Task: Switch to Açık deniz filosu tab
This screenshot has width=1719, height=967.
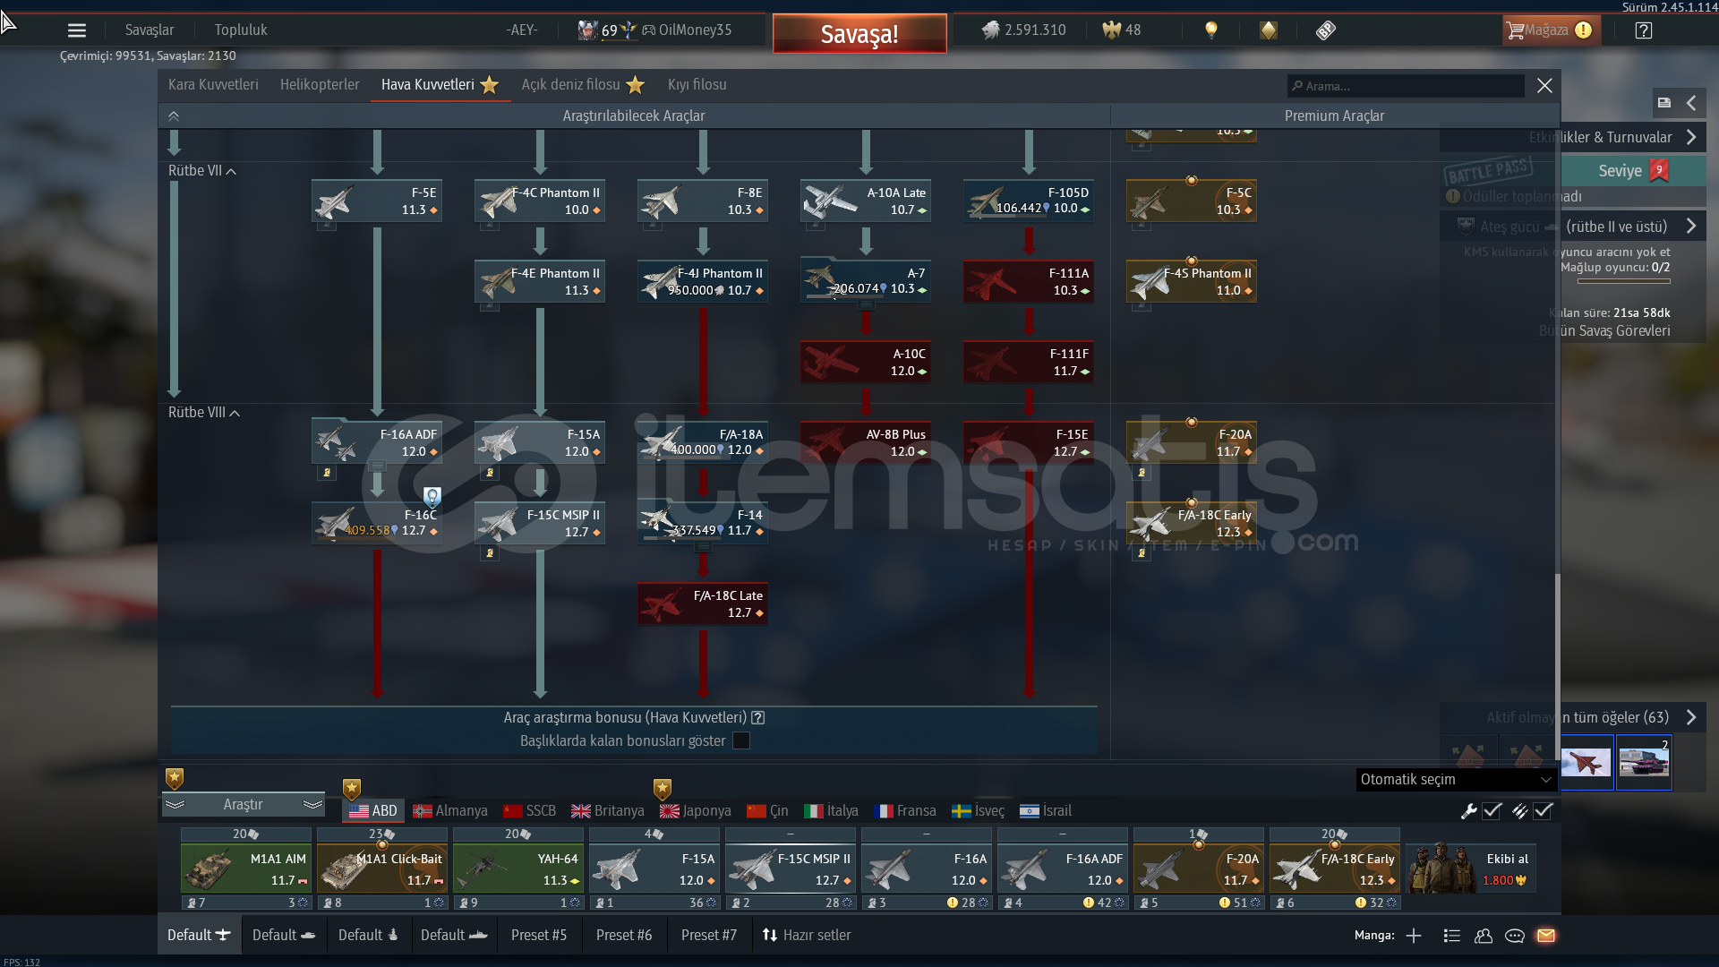Action: point(583,85)
